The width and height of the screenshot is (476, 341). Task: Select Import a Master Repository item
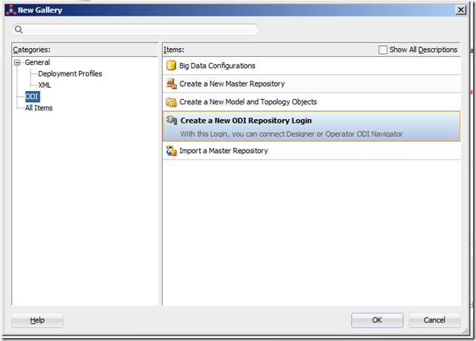(311, 151)
